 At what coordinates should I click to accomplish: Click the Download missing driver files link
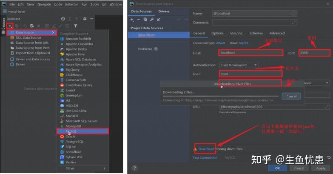click(x=206, y=149)
